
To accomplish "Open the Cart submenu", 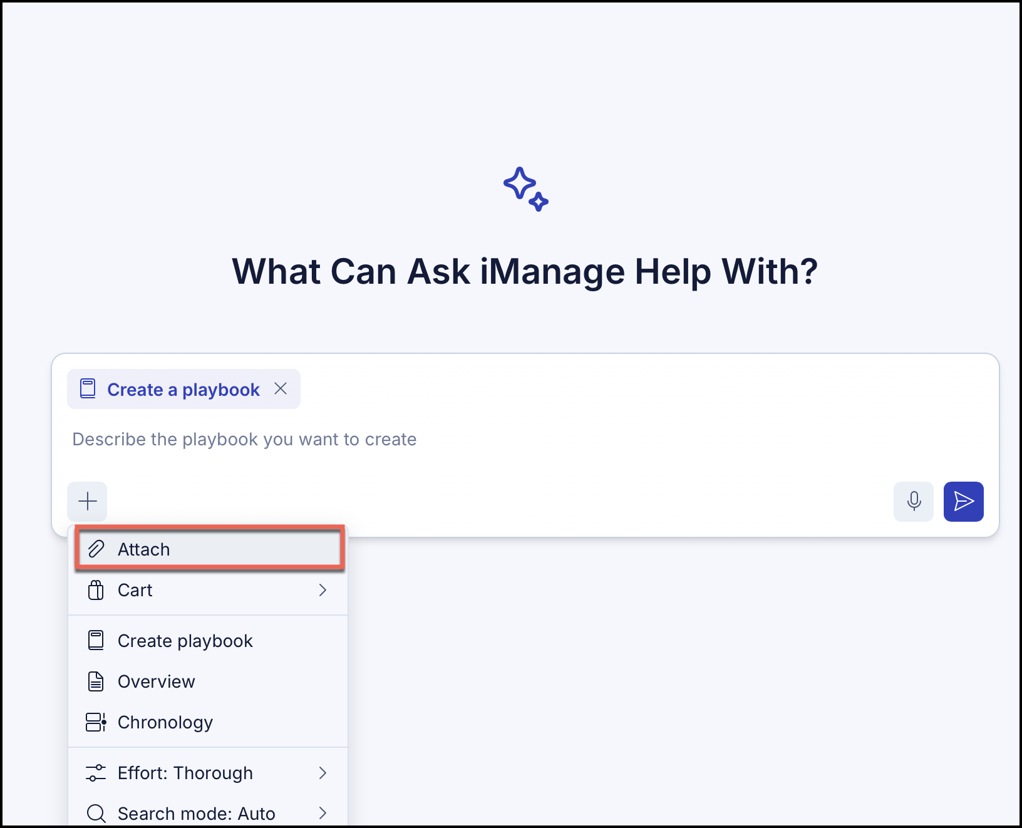I will [x=208, y=590].
